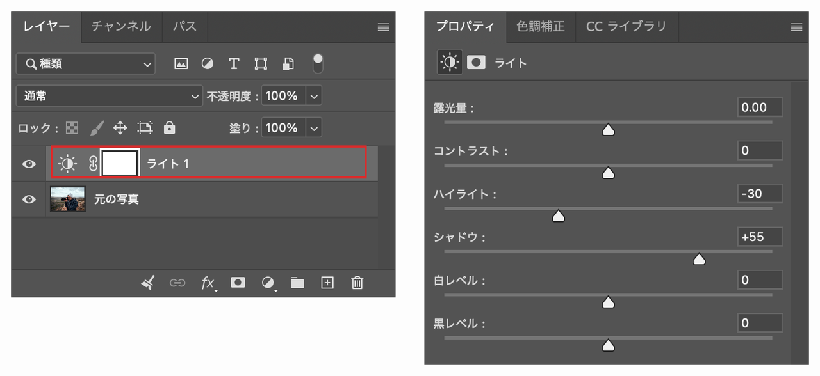
Task: Switch to the CC ライブラリ tab
Action: 627,27
